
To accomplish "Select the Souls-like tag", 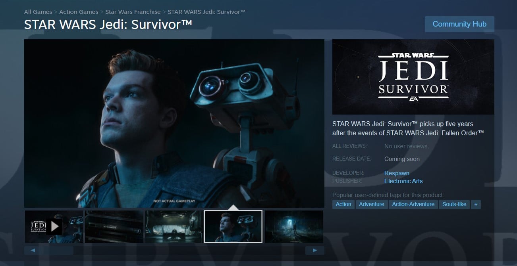I will pos(454,205).
